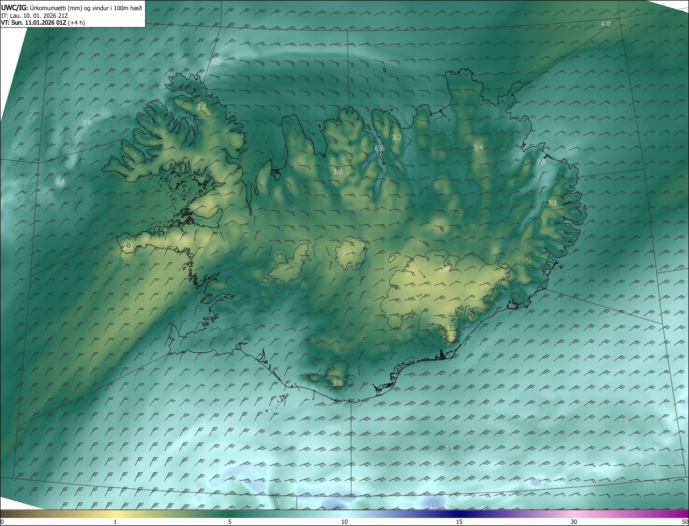Click the light pink band of the color scale near 30
The width and height of the screenshot is (689, 526).
tap(574, 514)
